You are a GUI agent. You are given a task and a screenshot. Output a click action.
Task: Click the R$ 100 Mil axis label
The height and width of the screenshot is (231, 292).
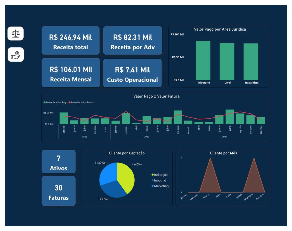pos(177,34)
